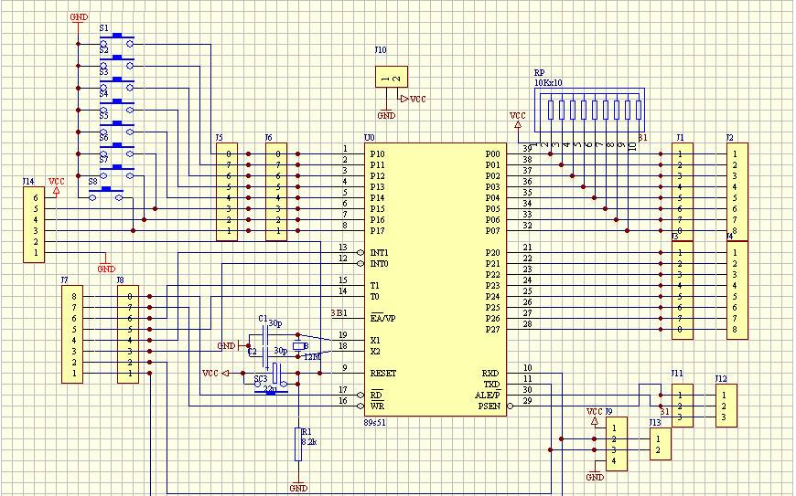Select the VCC symbol beside J9

595,416
